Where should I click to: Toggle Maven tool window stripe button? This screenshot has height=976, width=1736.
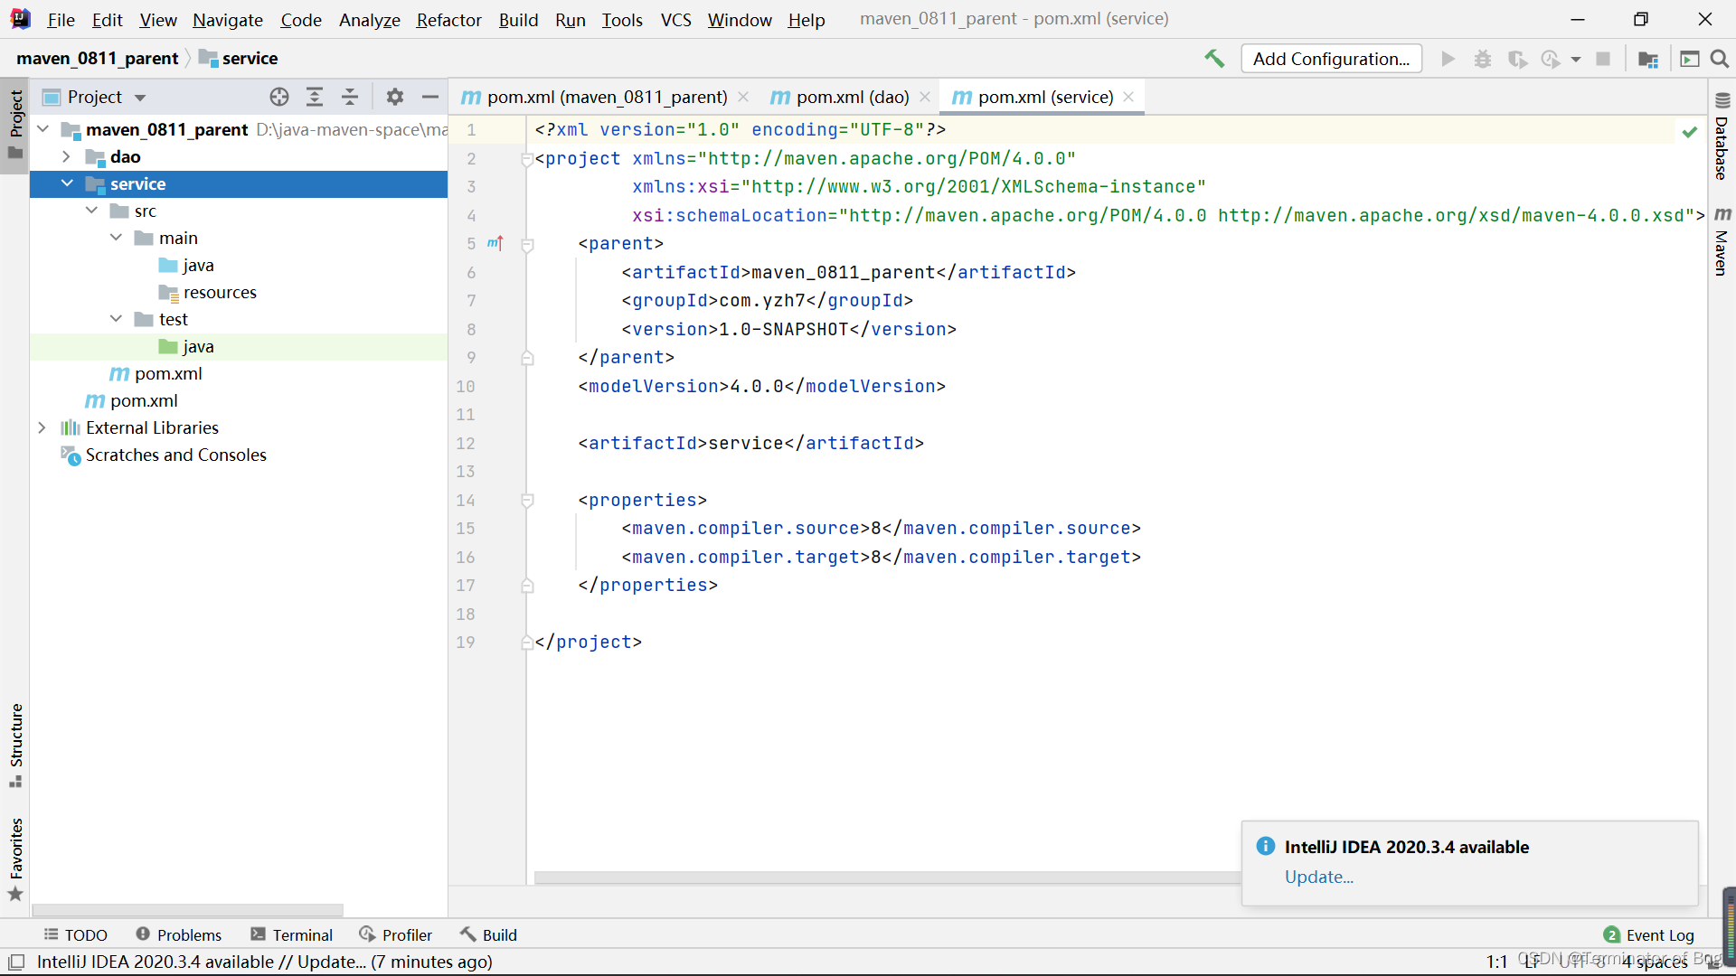[1722, 240]
